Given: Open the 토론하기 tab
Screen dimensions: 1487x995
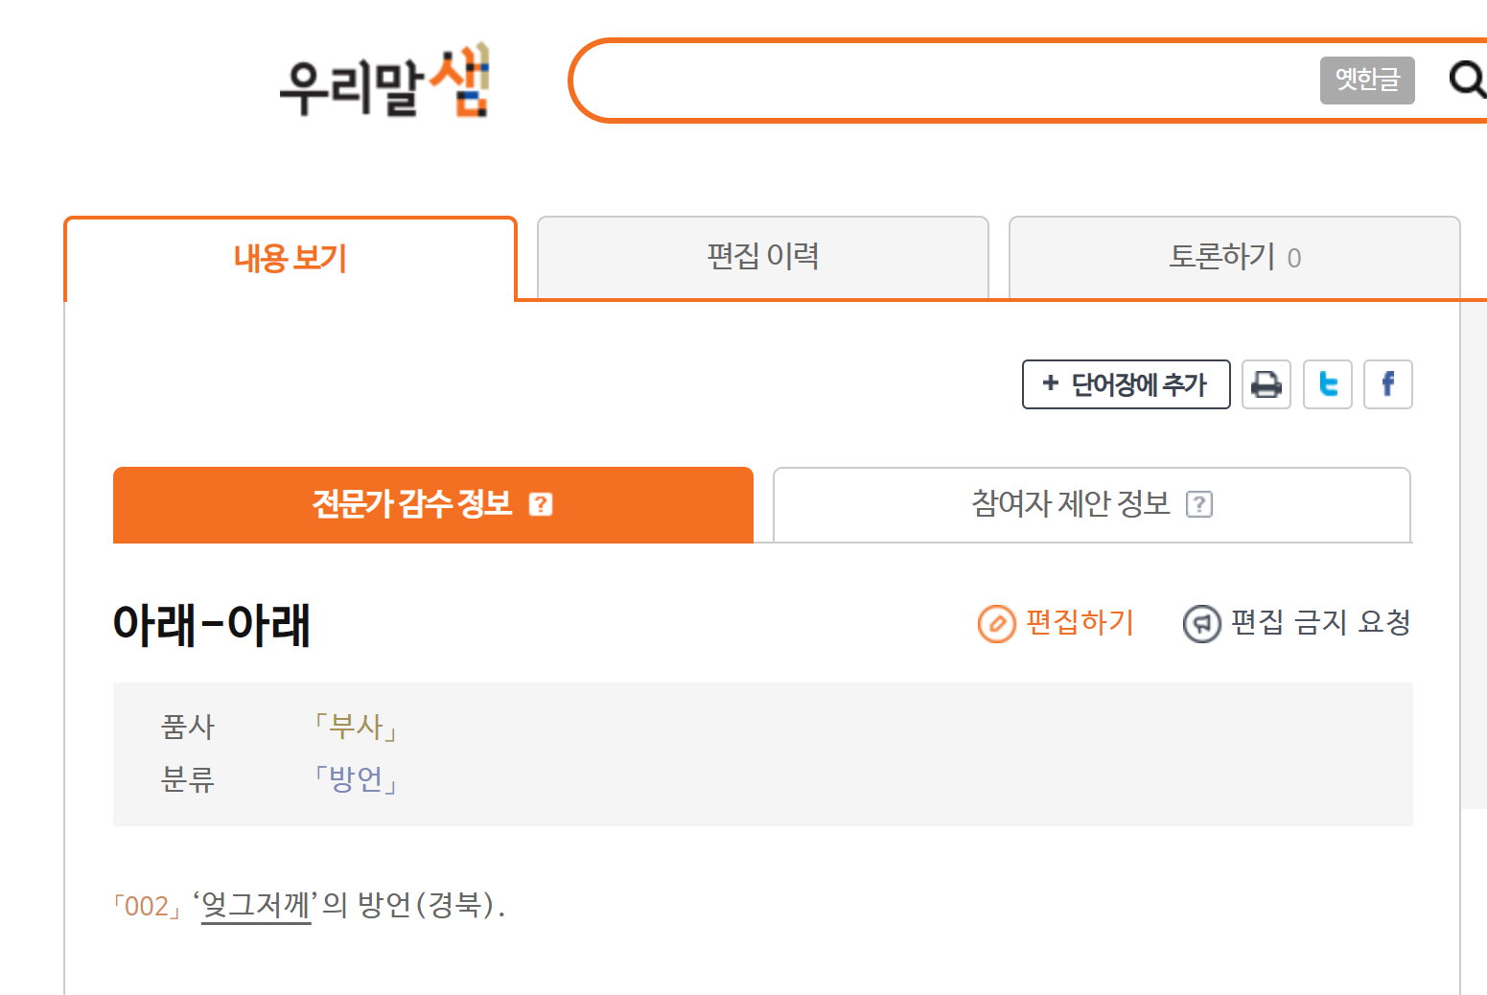Looking at the screenshot, I should coord(1235,257).
